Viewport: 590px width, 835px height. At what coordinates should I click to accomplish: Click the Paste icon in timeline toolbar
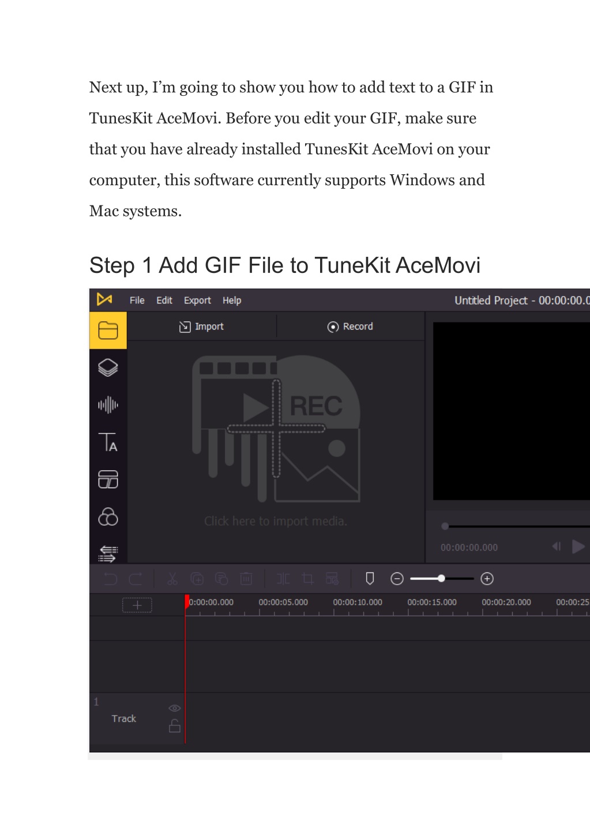point(221,579)
